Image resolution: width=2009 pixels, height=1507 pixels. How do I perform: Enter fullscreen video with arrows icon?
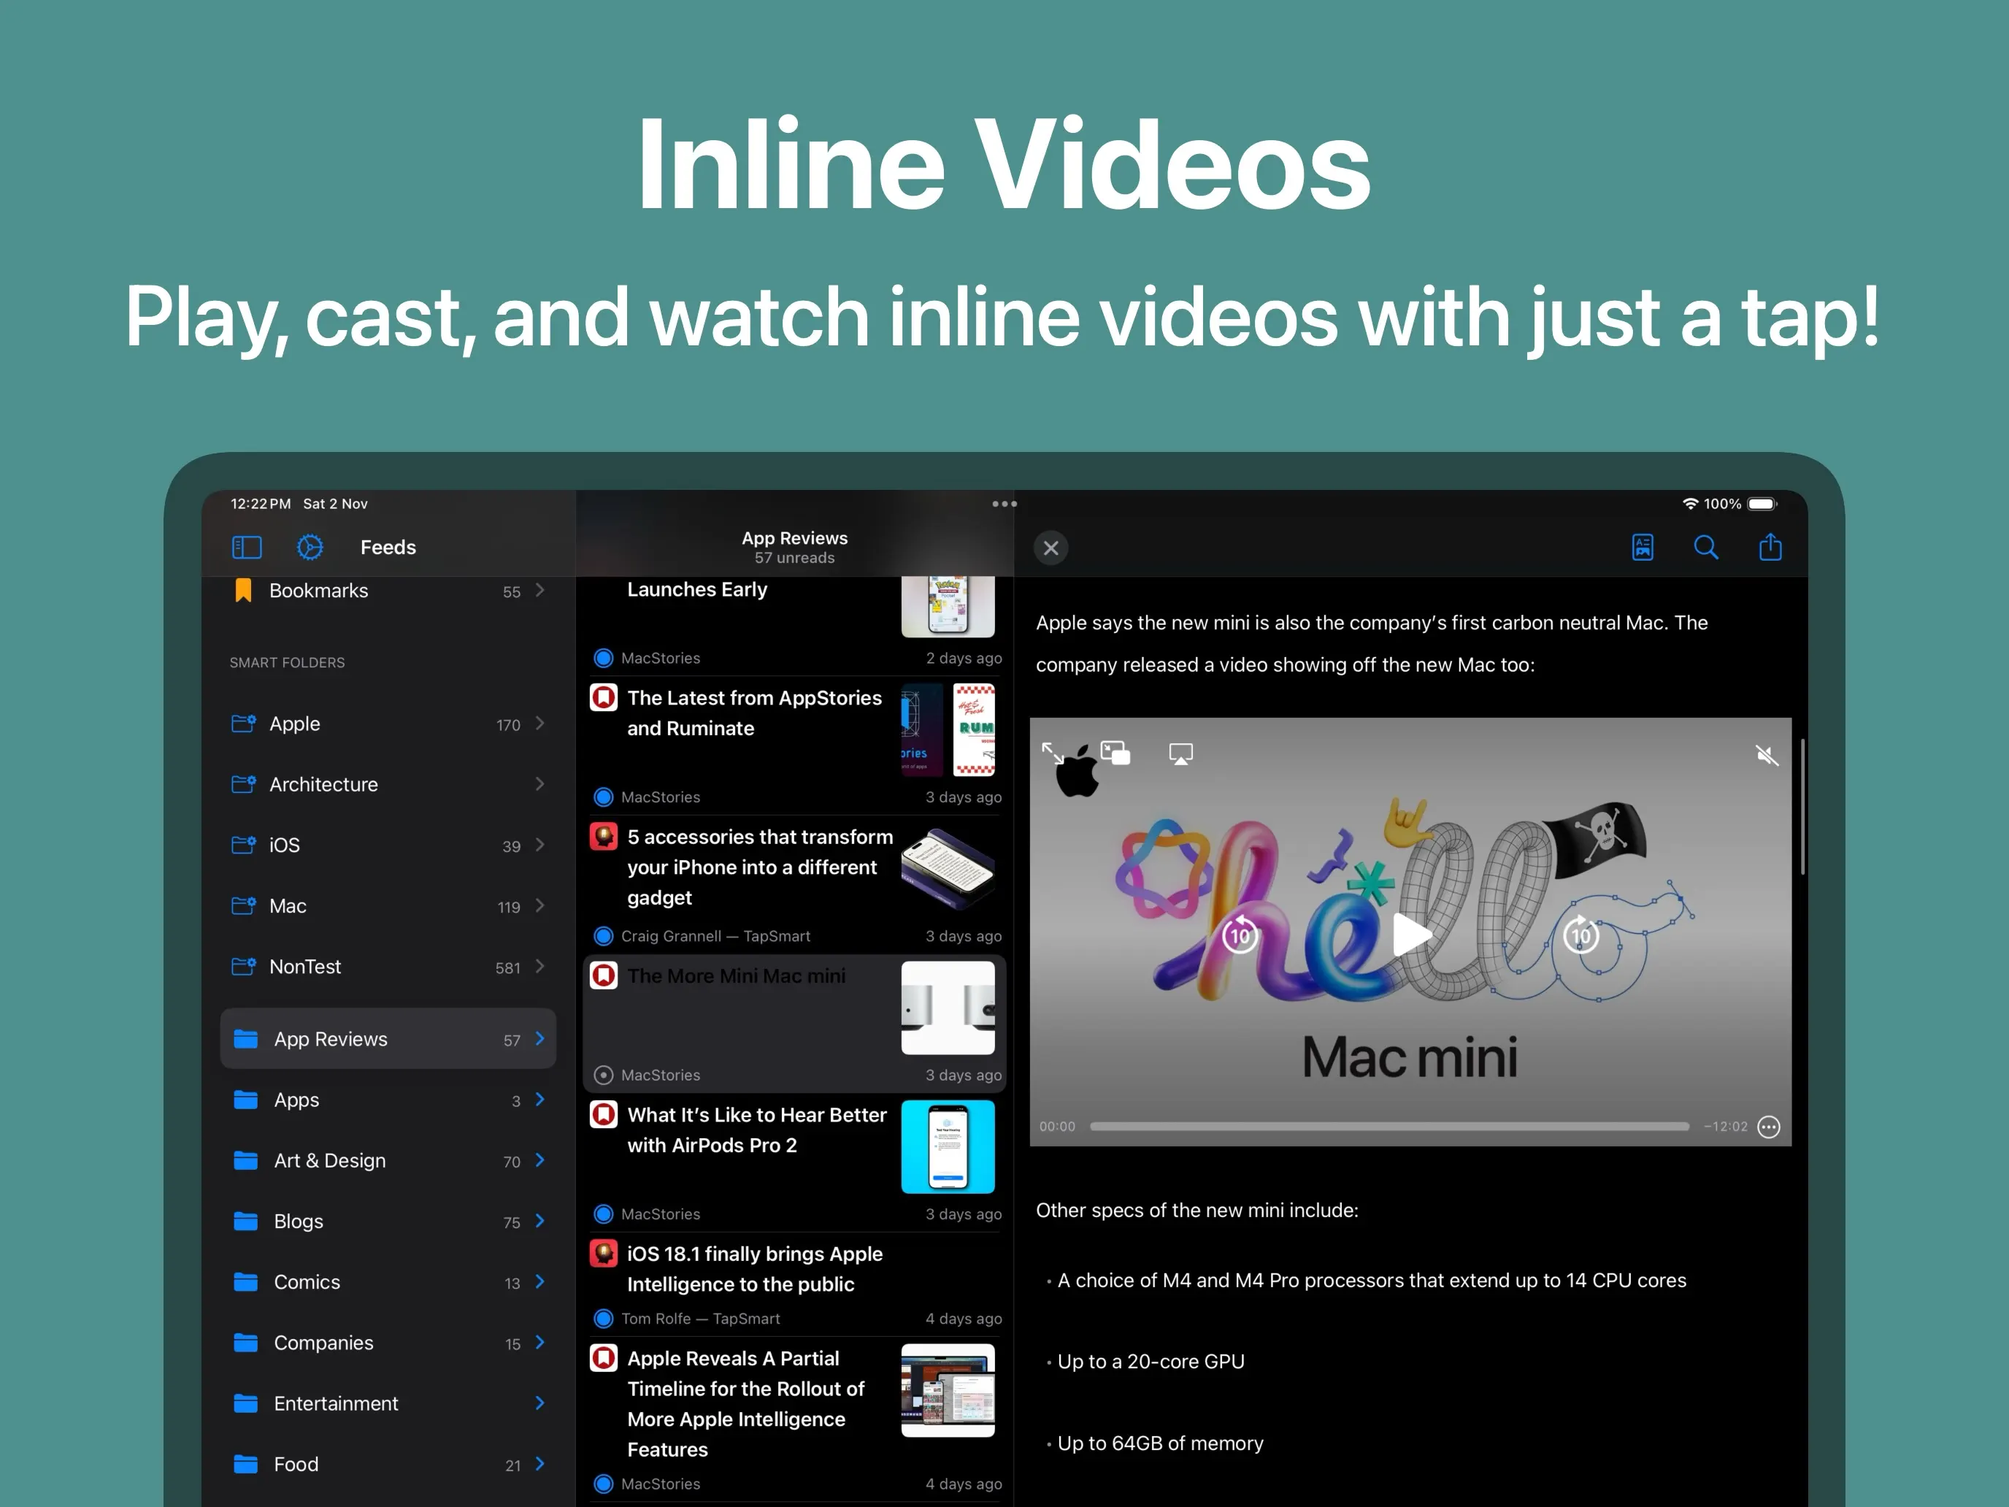click(1052, 752)
